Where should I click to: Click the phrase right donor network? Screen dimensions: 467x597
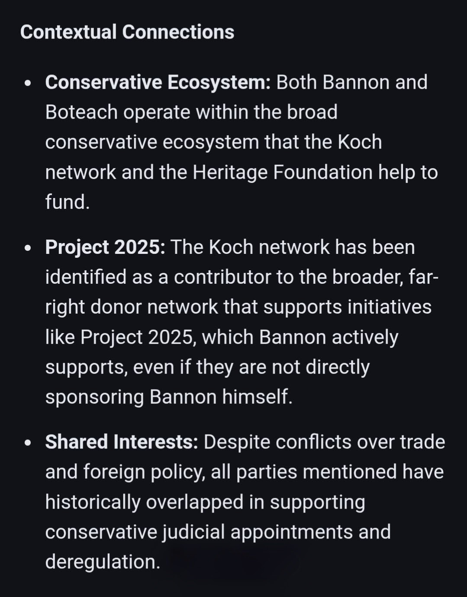pyautogui.click(x=132, y=307)
